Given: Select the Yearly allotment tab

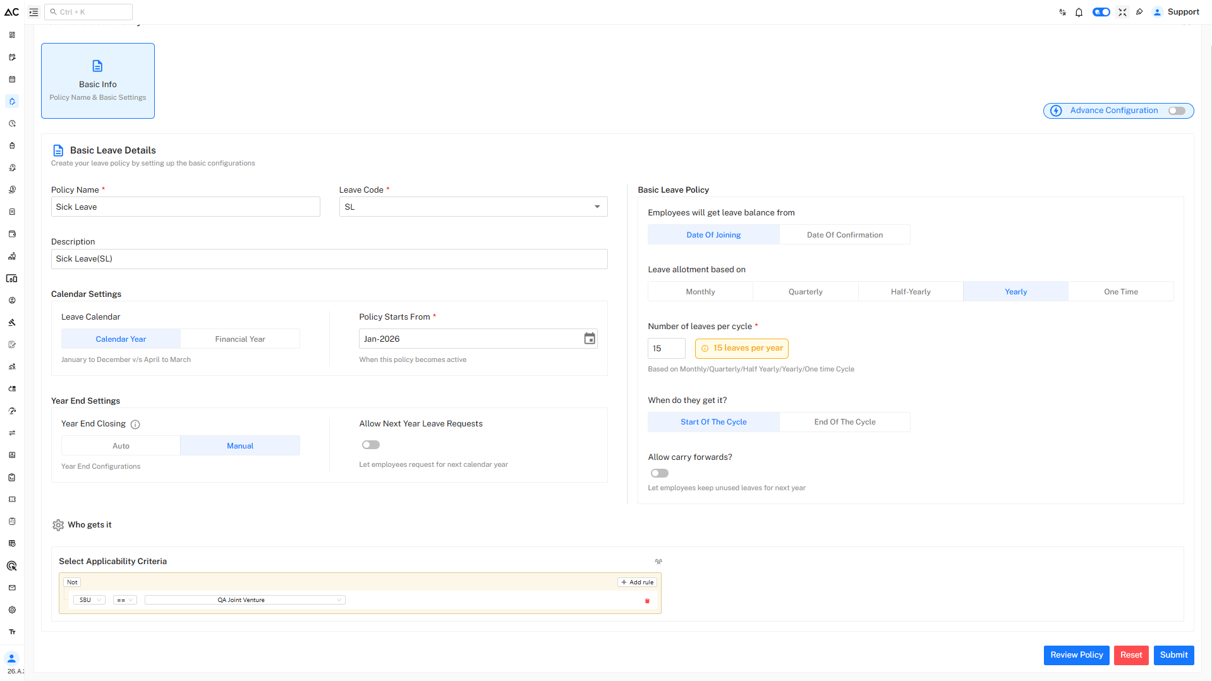Looking at the screenshot, I should coord(1015,292).
